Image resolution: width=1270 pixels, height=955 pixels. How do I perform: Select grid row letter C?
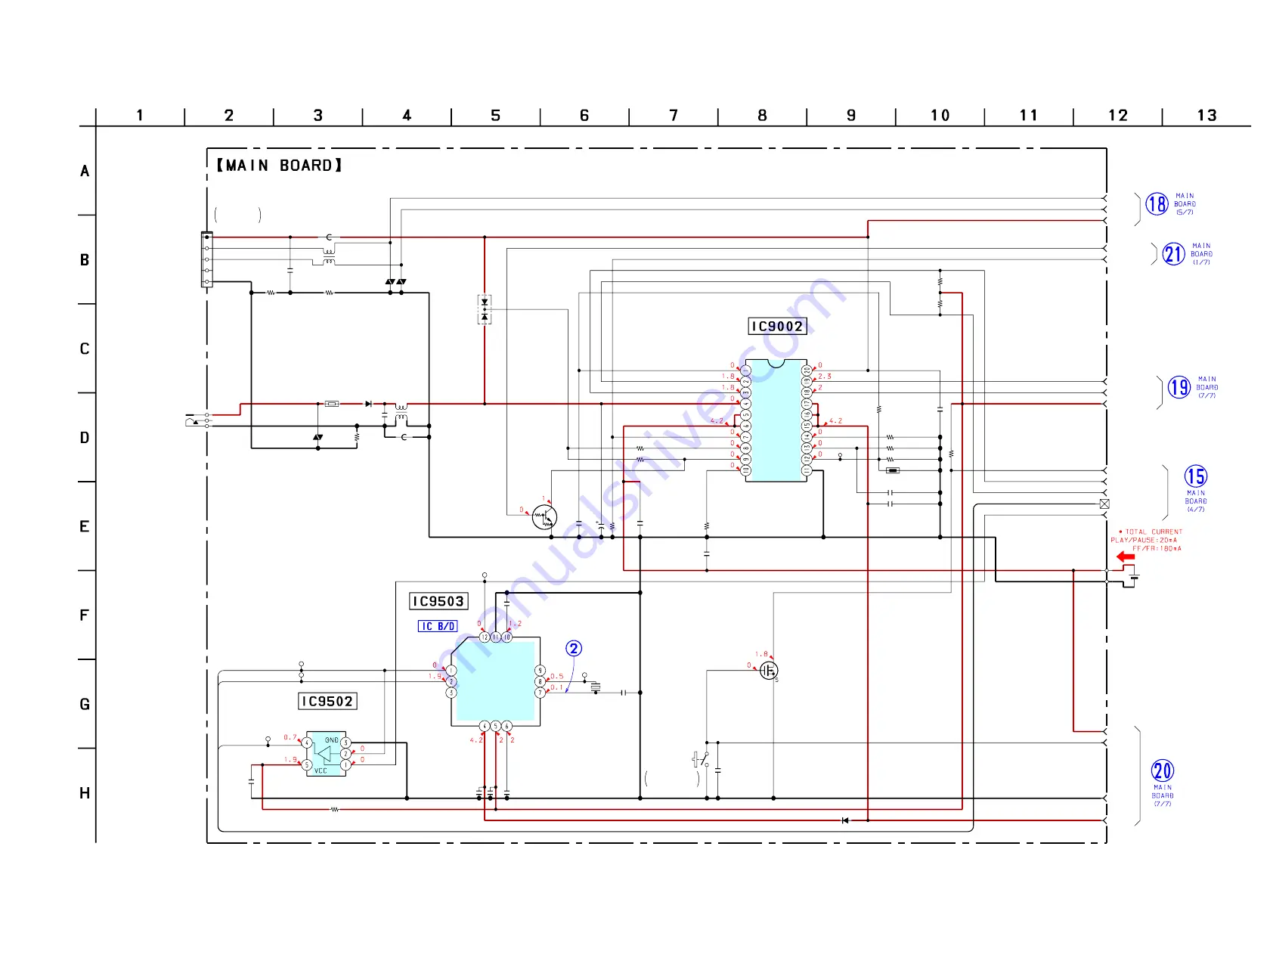click(x=85, y=349)
